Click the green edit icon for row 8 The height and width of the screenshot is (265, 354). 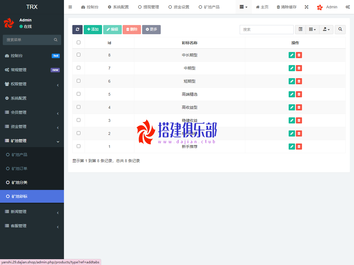click(292, 55)
